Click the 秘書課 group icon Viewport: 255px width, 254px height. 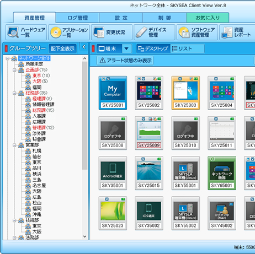point(28,139)
